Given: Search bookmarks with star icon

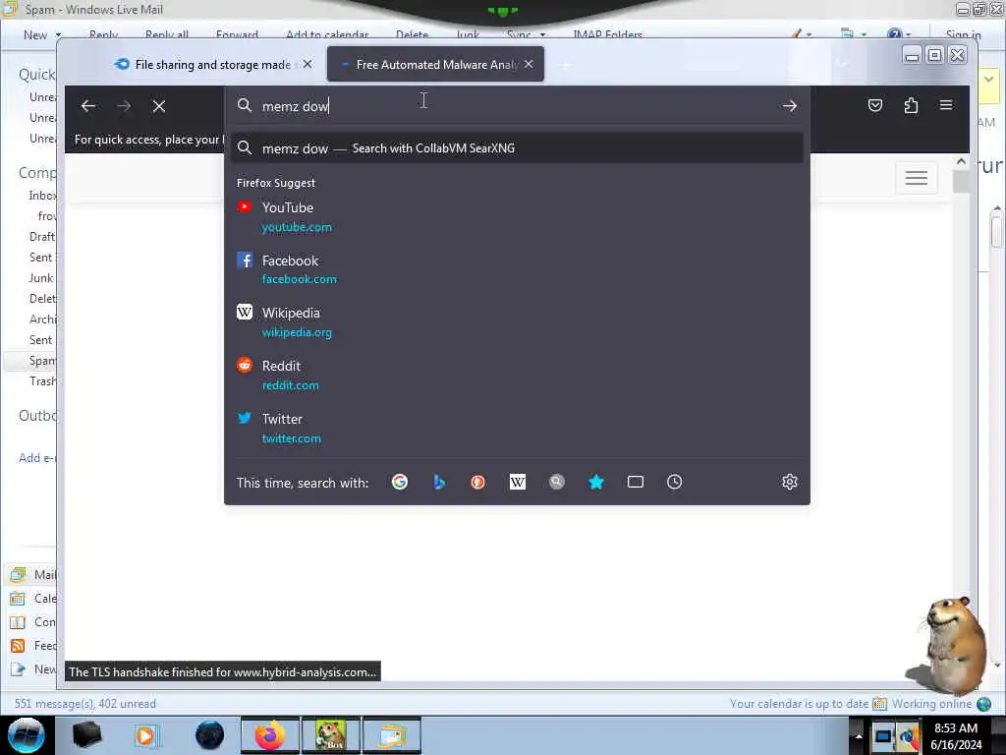Looking at the screenshot, I should tap(596, 482).
